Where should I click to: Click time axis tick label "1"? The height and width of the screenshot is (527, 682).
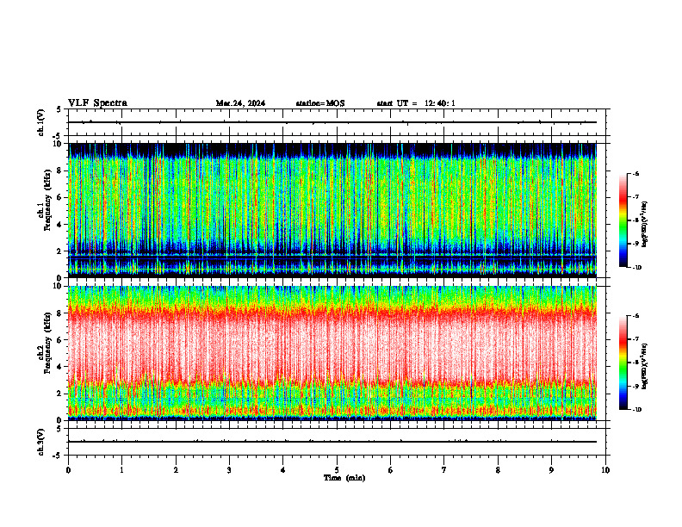(121, 470)
